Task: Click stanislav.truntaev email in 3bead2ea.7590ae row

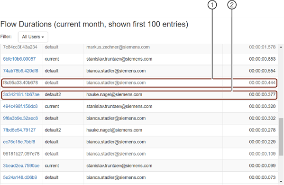Action: coord(119,166)
